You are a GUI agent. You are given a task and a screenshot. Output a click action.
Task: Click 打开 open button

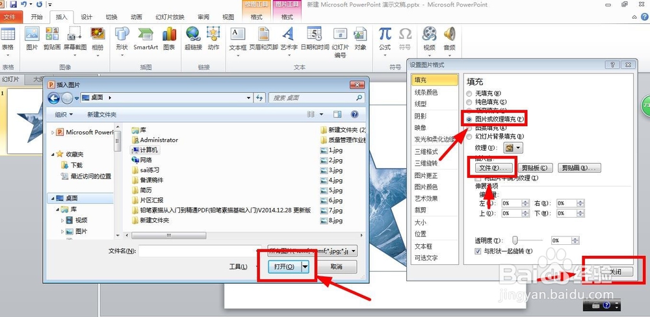pyautogui.click(x=284, y=267)
